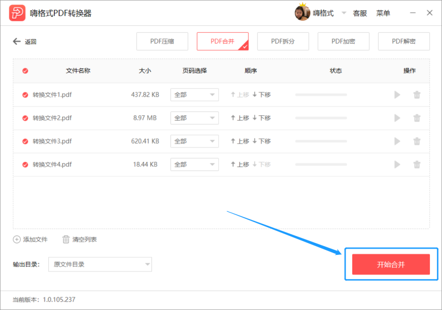Image resolution: width=442 pixels, height=310 pixels.
Task: Open page selection dropdown for 转换文件1.pdf
Action: (x=195, y=95)
